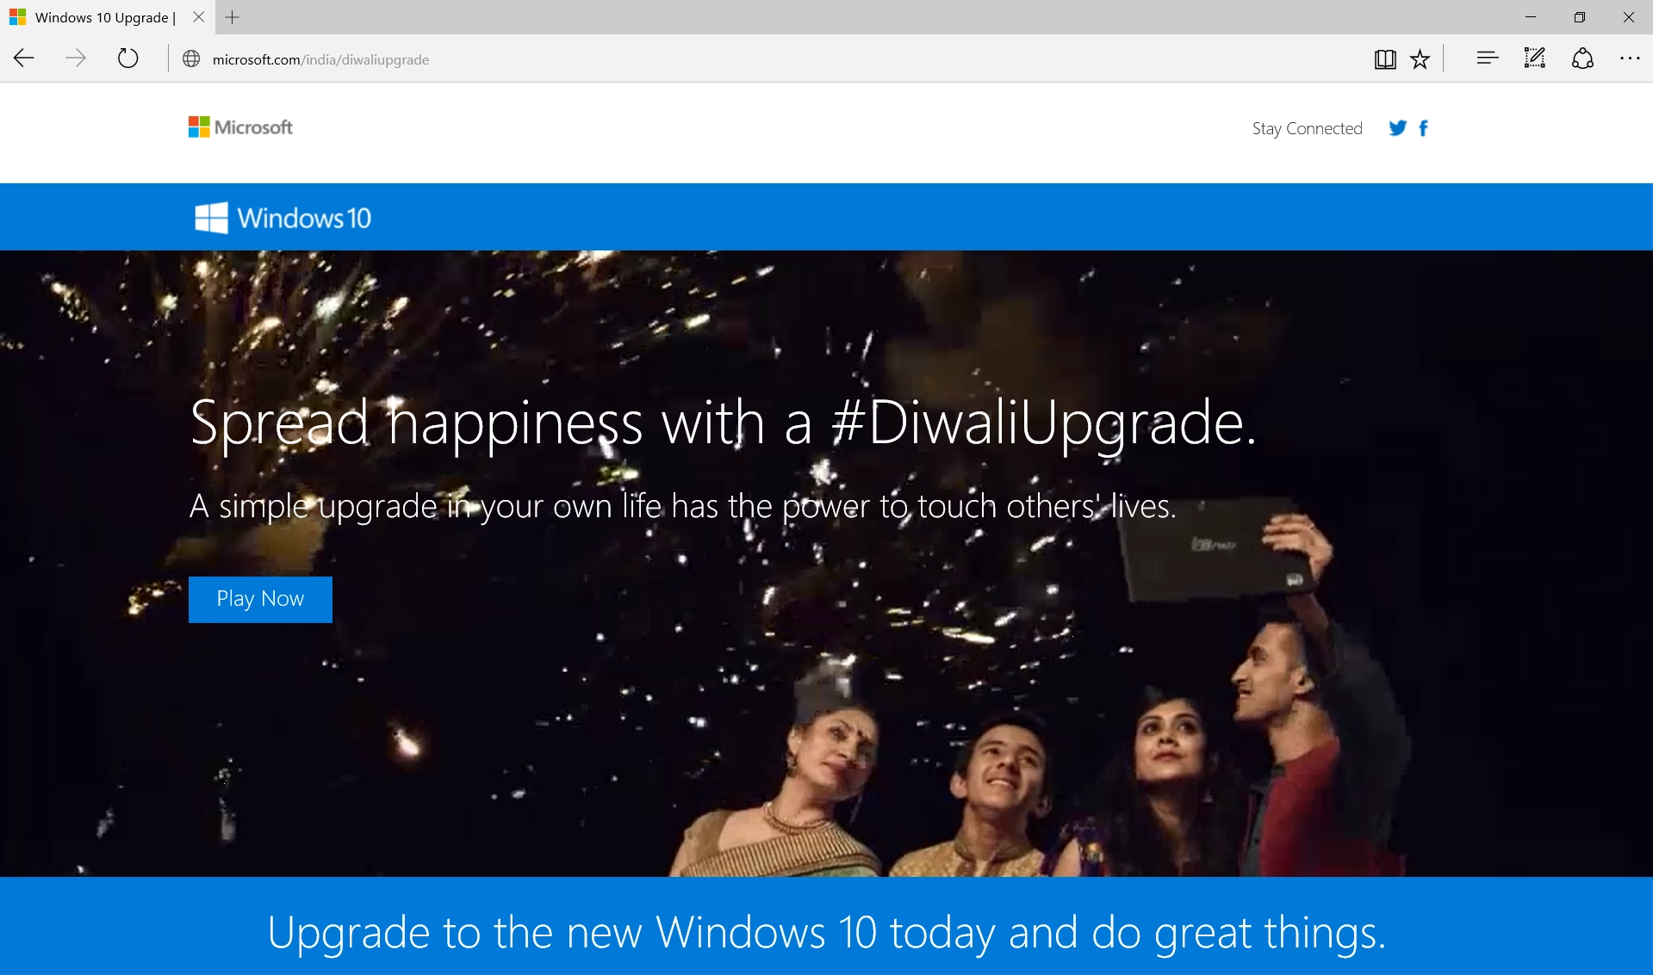Open the Hub (three lines) icon
This screenshot has width=1653, height=975.
coord(1487,59)
